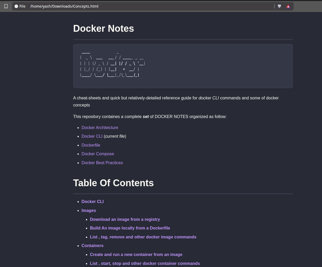Open the bookmarks sidebar icon top-left
Screen dimensions: 322x267
coord(6,6)
